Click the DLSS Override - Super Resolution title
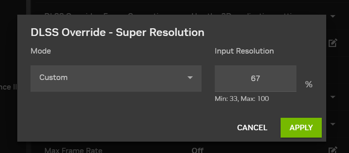The height and width of the screenshot is (153, 349). click(x=117, y=32)
